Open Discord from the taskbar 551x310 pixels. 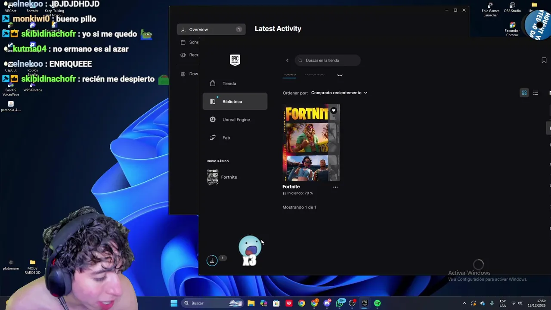coord(327,303)
